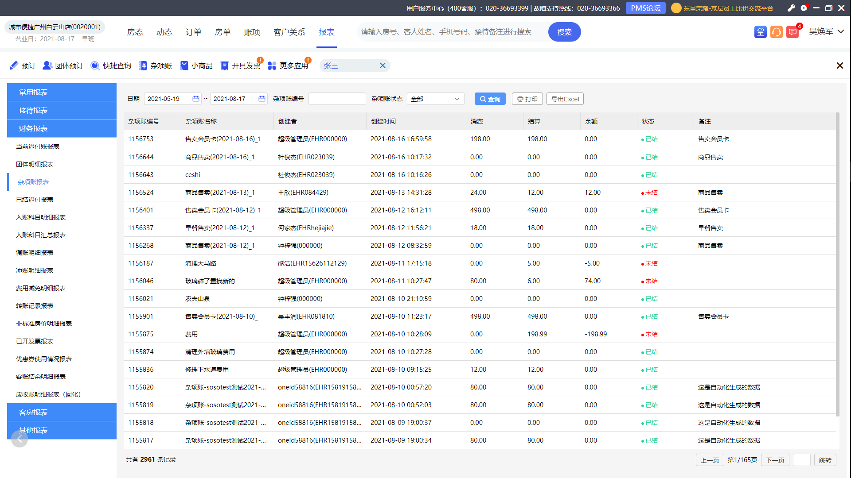The width and height of the screenshot is (851, 478).
Task: Clear the 张三 search tag
Action: (383, 66)
